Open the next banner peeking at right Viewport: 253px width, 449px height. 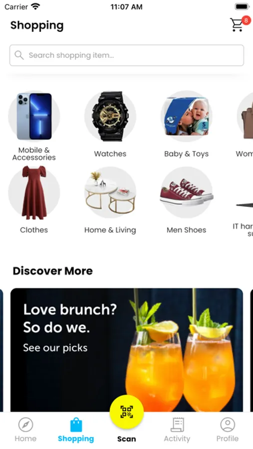coord(252,350)
